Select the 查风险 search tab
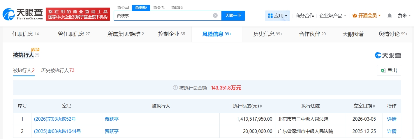This screenshot has width=414, height=139. (177, 8)
